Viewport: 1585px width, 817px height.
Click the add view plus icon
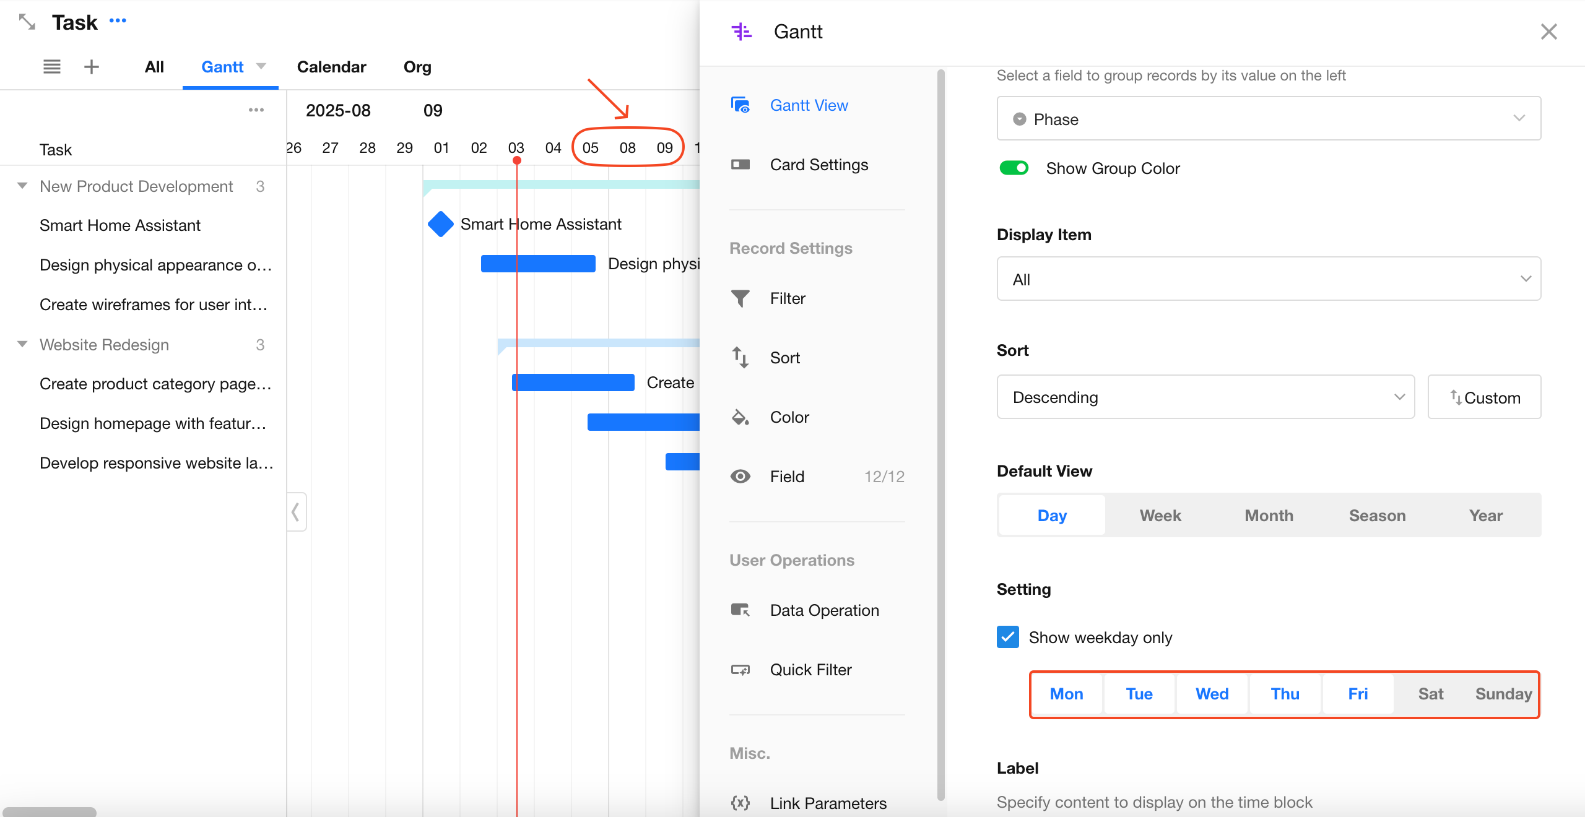click(x=92, y=67)
